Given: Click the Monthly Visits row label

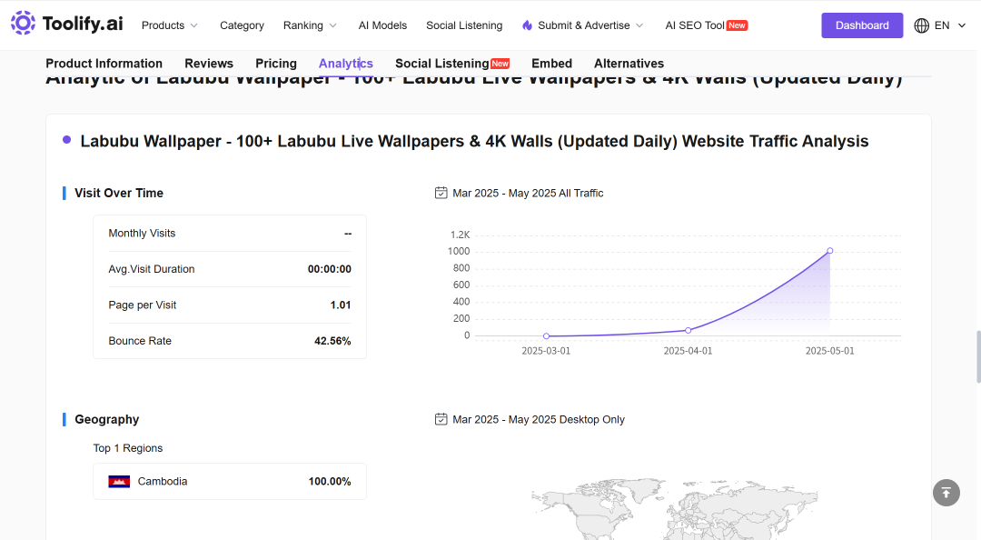Looking at the screenshot, I should click(x=142, y=233).
